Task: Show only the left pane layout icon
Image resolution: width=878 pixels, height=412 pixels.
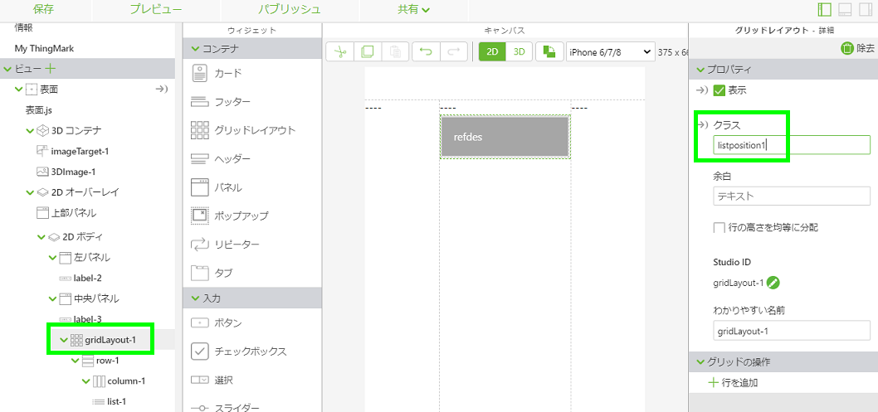Action: (824, 9)
